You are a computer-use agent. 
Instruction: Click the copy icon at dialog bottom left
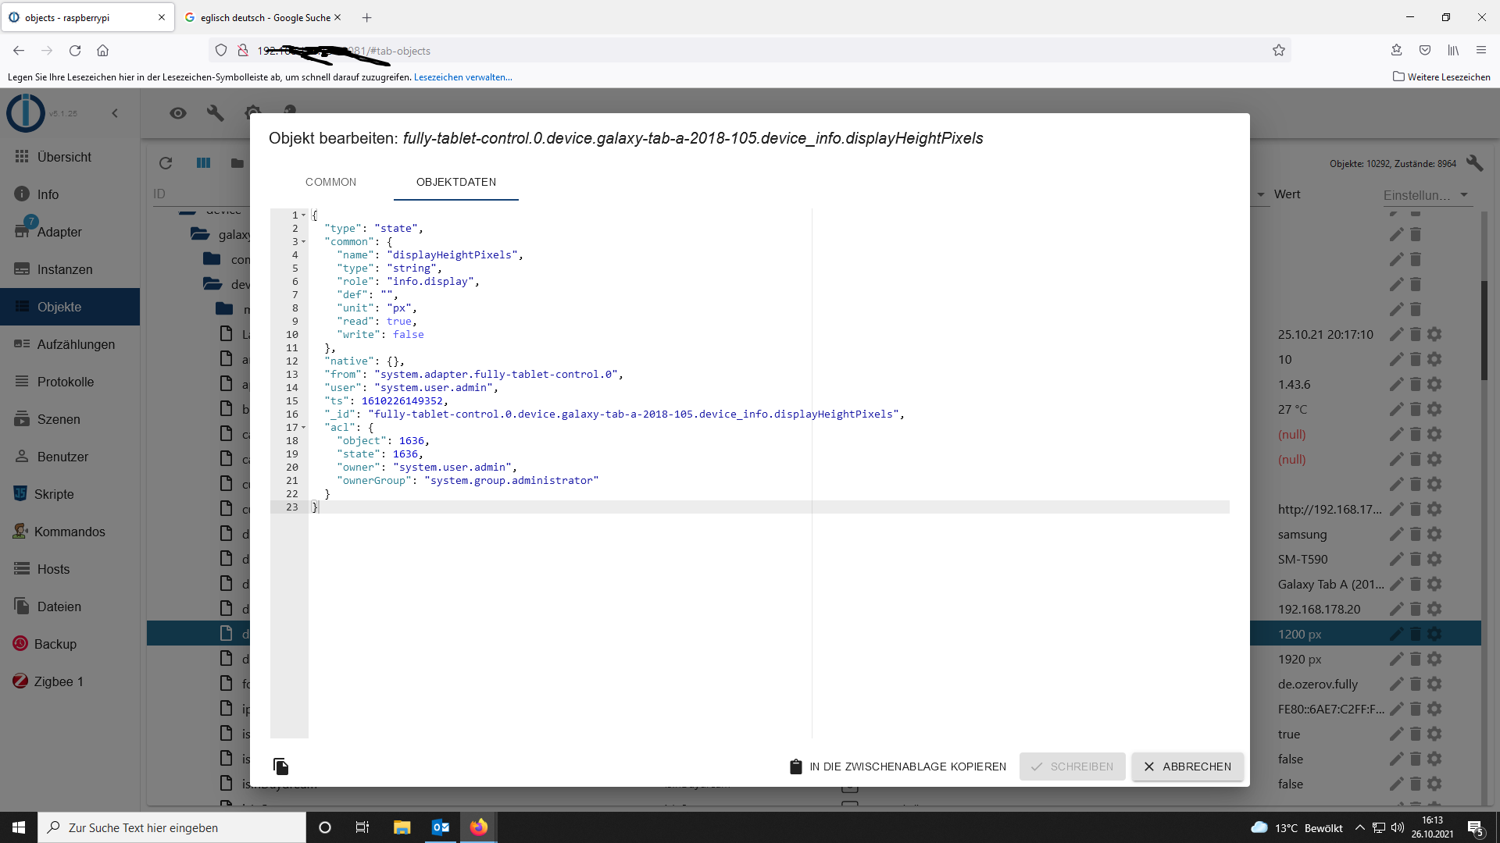(x=281, y=767)
